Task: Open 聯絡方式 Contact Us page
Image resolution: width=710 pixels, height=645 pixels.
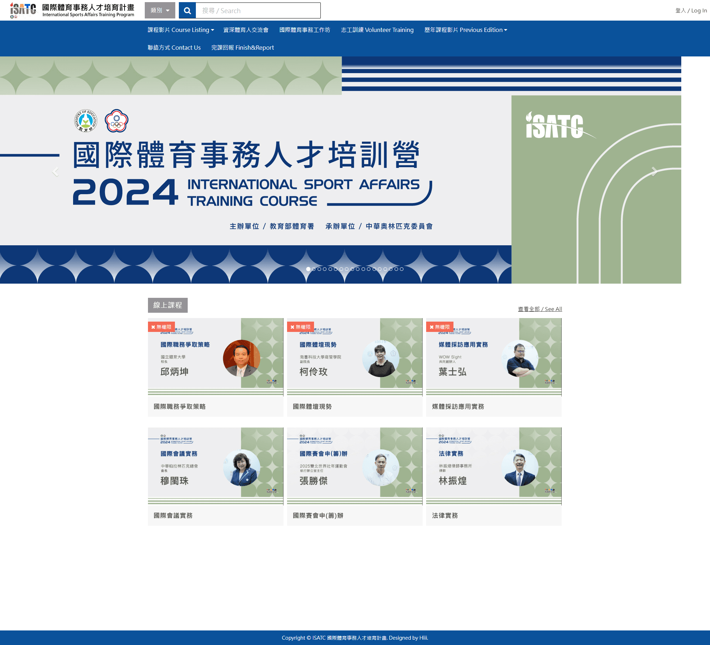Action: pyautogui.click(x=174, y=48)
